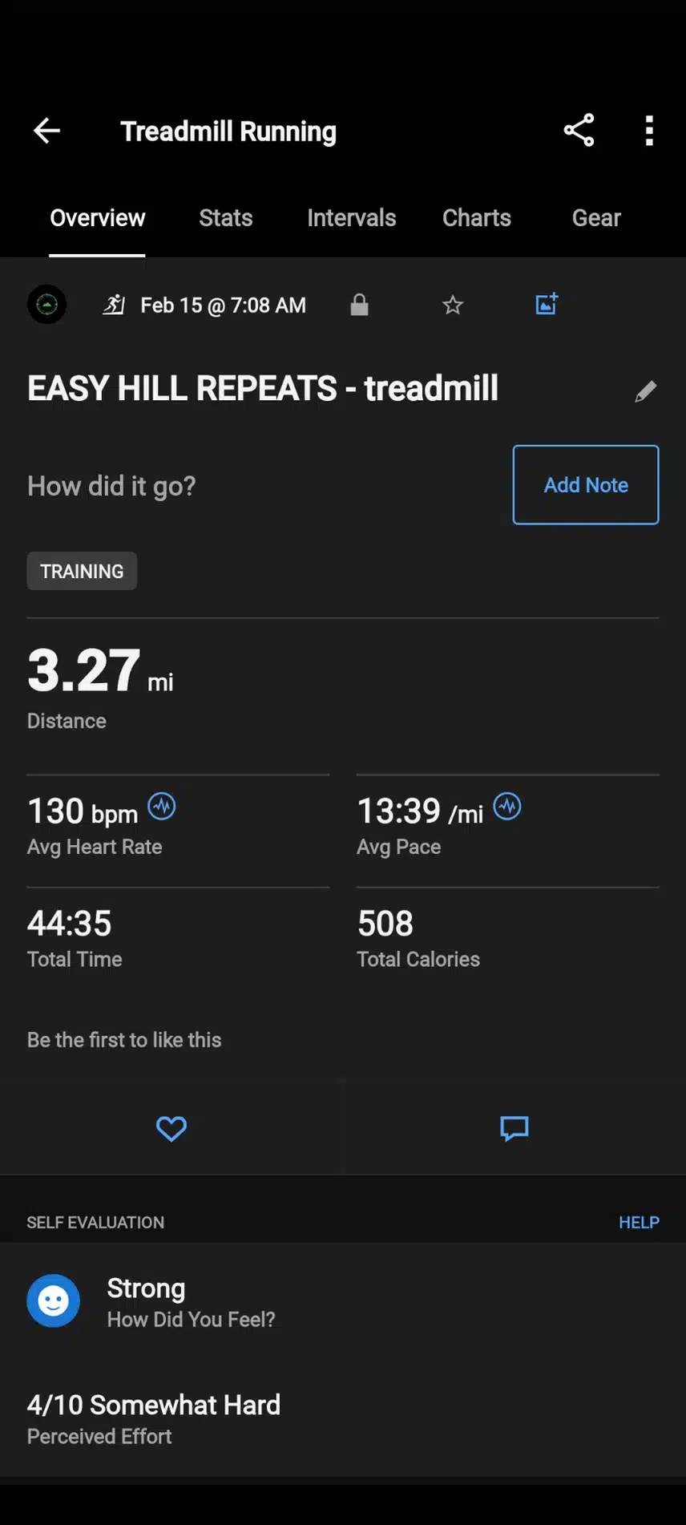Open comments with the speech bubble icon
686x1525 pixels.
(x=514, y=1128)
